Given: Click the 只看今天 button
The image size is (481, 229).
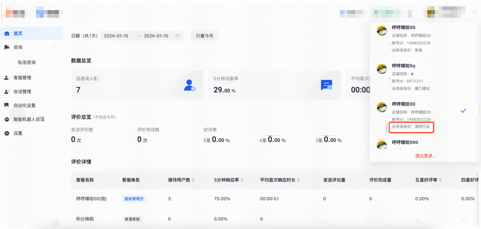Looking at the screenshot, I should coord(204,36).
